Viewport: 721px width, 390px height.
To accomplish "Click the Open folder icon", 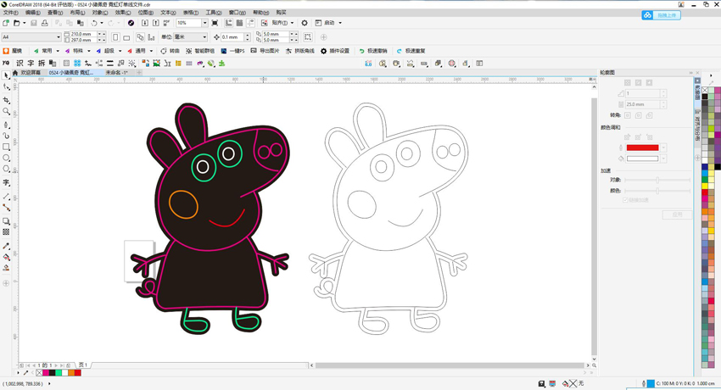I will 17,23.
